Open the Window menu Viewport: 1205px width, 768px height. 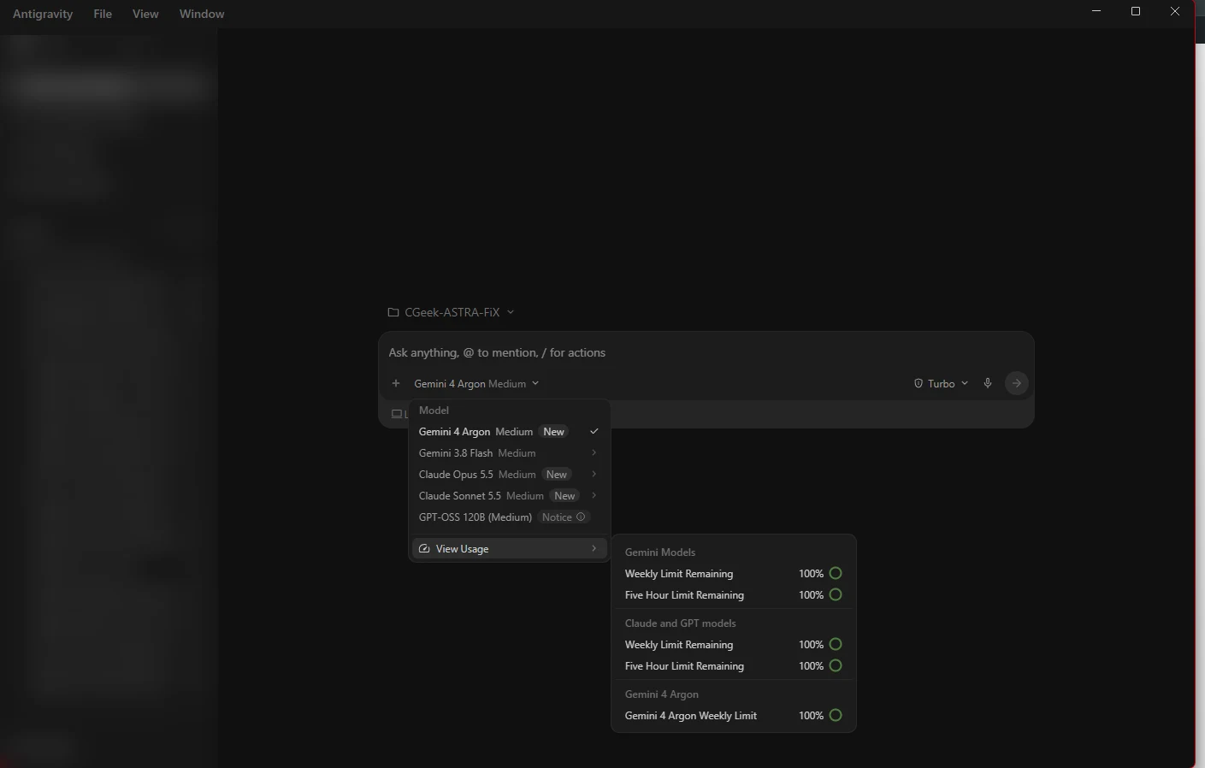tap(202, 14)
